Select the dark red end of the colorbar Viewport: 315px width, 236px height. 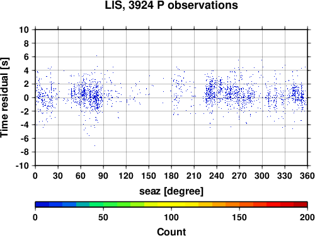point(301,205)
